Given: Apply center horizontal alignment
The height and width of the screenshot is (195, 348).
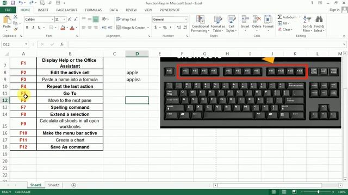Looking at the screenshot, I should [89, 28].
